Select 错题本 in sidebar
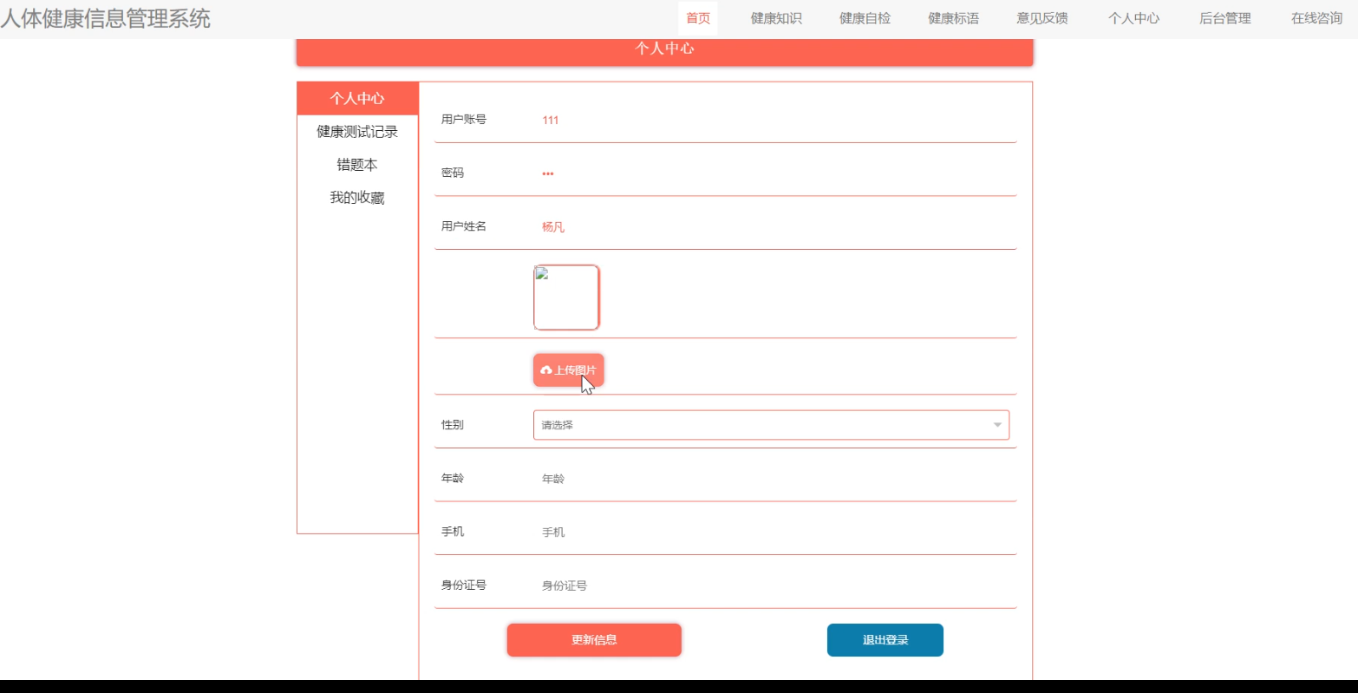Image resolution: width=1358 pixels, height=693 pixels. click(357, 165)
